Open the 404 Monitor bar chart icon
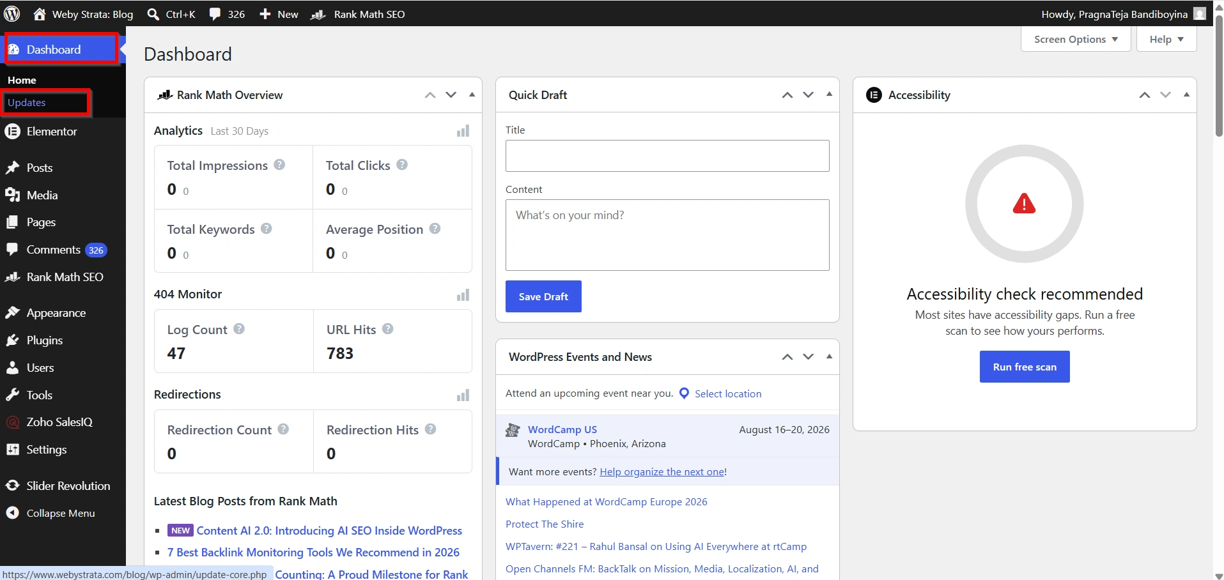The width and height of the screenshot is (1224, 580). click(x=463, y=295)
